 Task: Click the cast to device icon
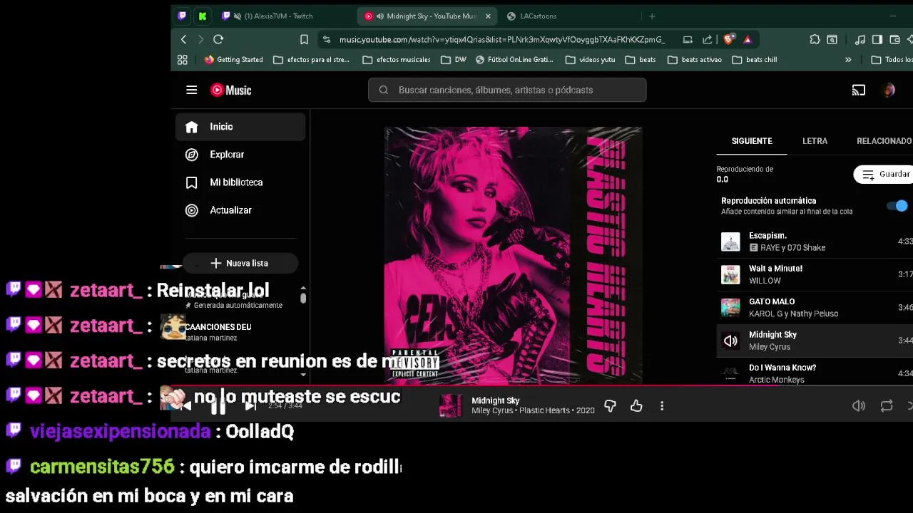(x=859, y=90)
